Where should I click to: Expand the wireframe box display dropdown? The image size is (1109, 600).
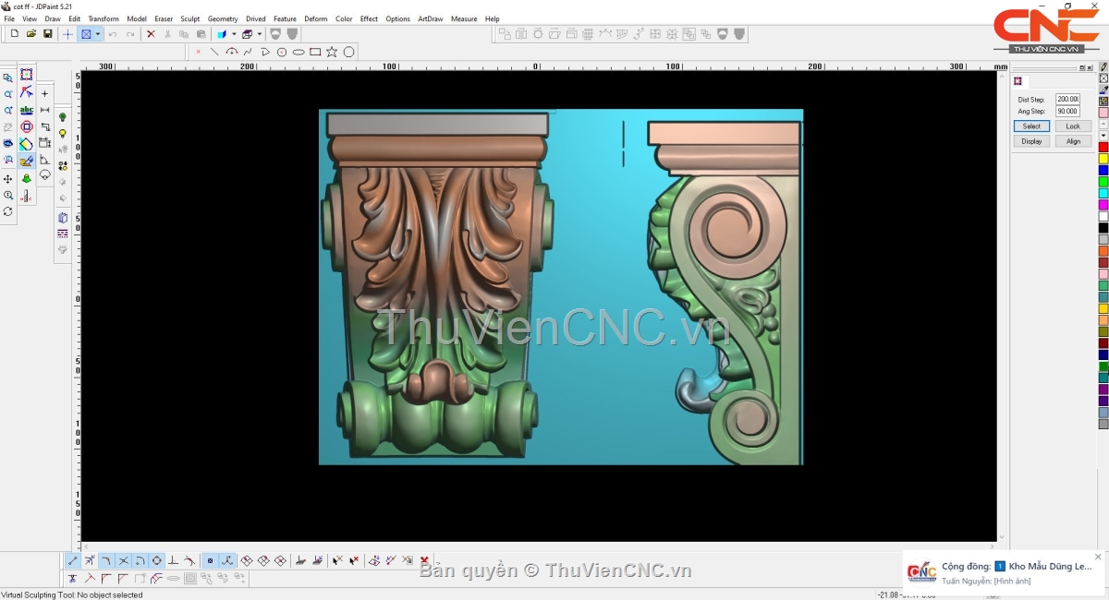pyautogui.click(x=260, y=34)
